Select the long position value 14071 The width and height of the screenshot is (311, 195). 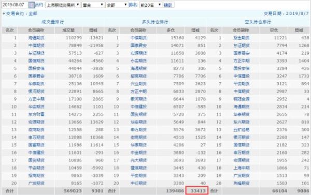(177, 46)
